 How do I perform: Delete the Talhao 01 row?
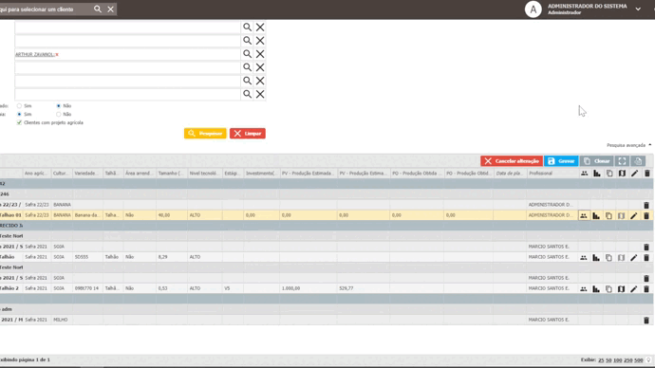tap(646, 215)
